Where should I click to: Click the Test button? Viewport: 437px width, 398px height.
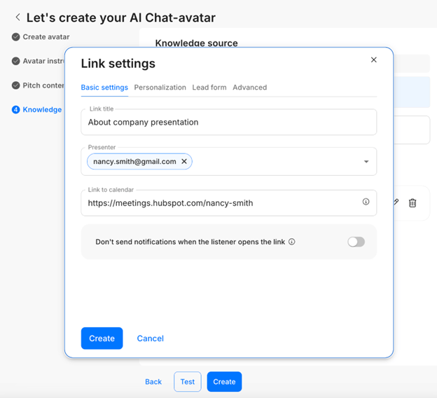(187, 382)
